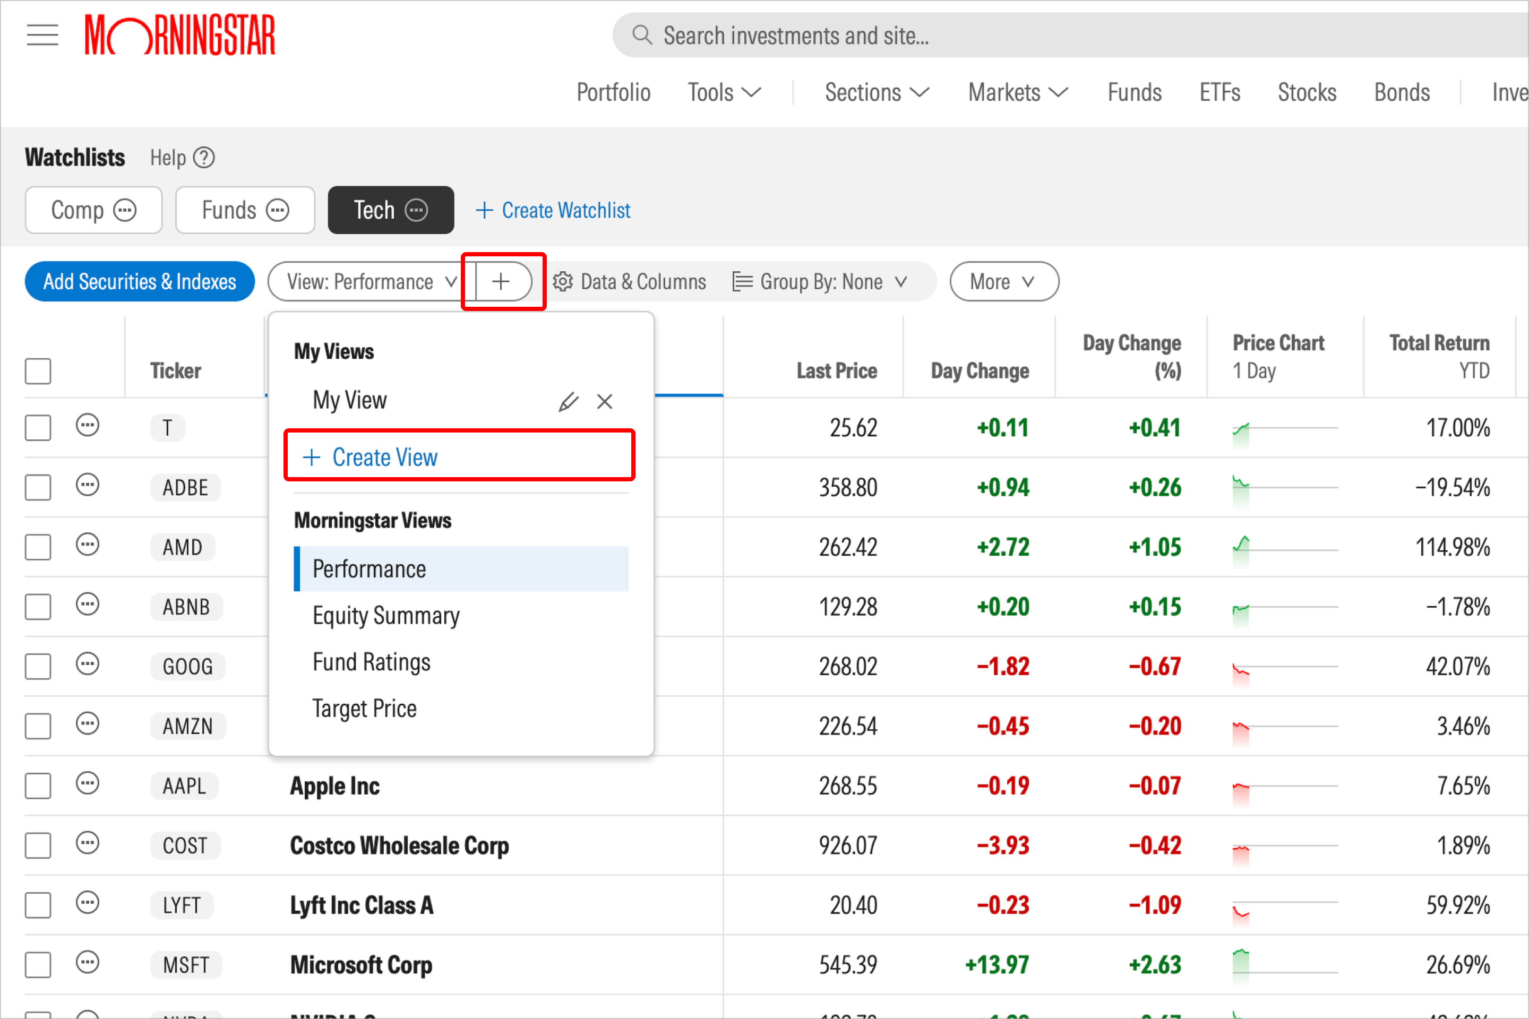The height and width of the screenshot is (1019, 1529).
Task: Check the box for COST row
Action: 38,846
